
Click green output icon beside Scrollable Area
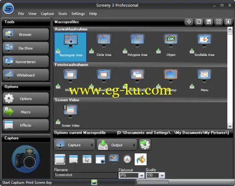click(192, 51)
